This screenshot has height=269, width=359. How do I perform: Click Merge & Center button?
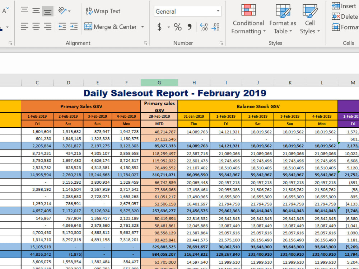[x=111, y=27]
